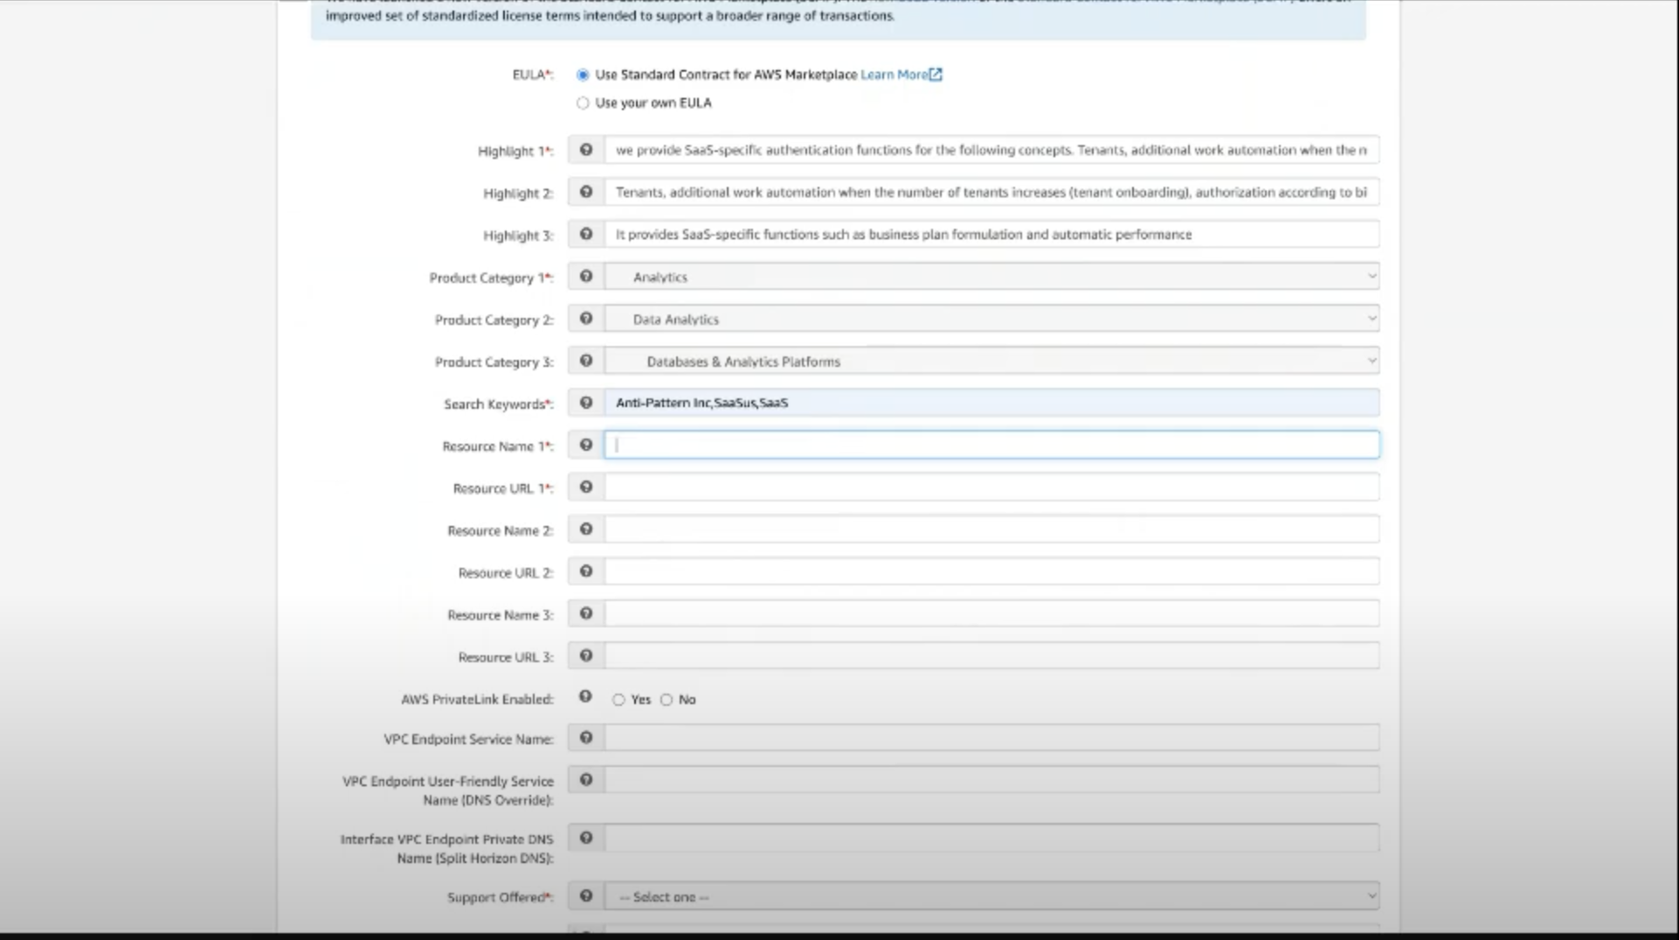Click help icon for Interface VPC Endpoint Private DNS
This screenshot has height=940, width=1679.
(586, 838)
